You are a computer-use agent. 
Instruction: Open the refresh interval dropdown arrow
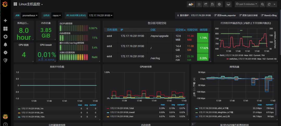click(274, 4)
